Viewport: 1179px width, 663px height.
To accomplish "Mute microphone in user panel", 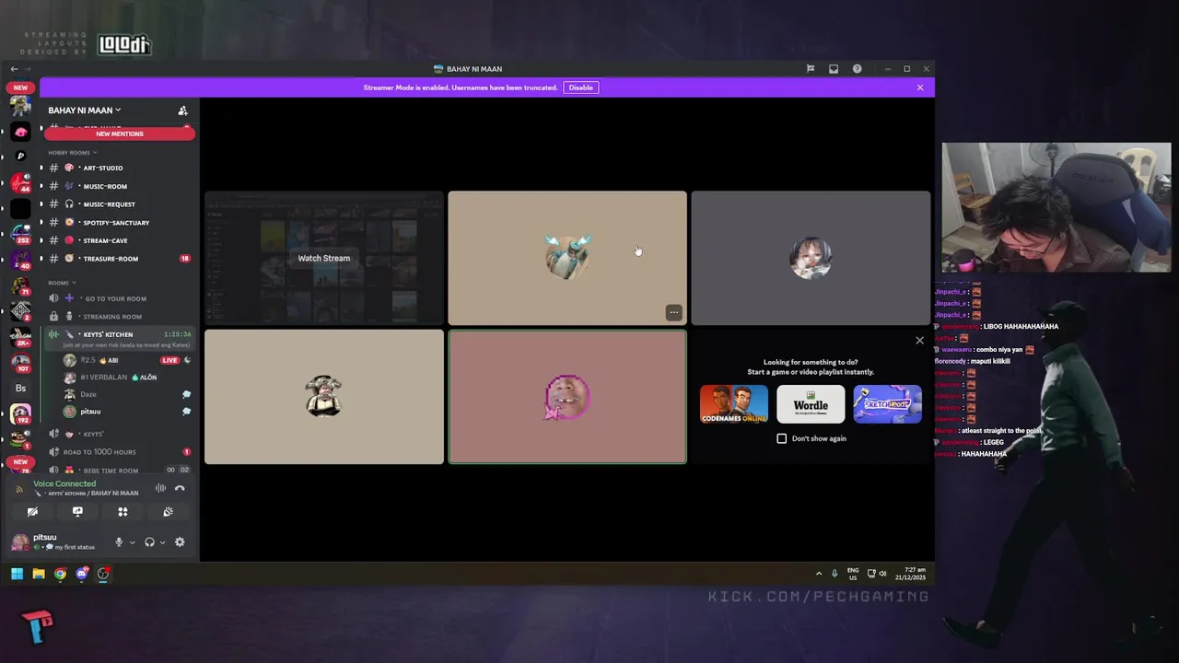I will 118,542.
